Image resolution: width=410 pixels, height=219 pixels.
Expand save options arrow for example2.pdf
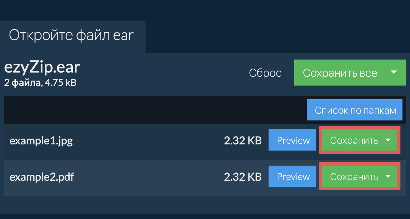388,177
